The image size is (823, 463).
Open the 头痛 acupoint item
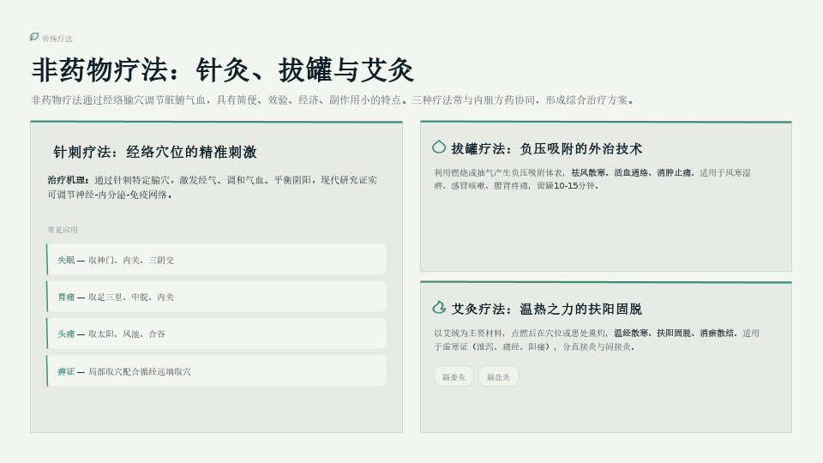coord(216,334)
